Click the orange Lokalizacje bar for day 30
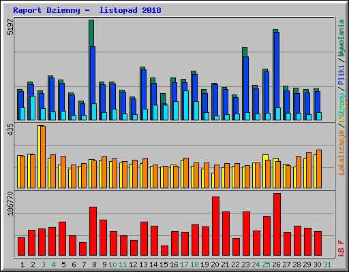This screenshot has height=272, width=349. pos(319,169)
